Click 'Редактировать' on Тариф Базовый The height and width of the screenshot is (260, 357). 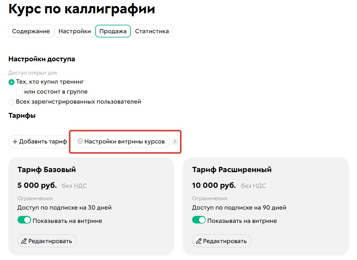pos(47,241)
